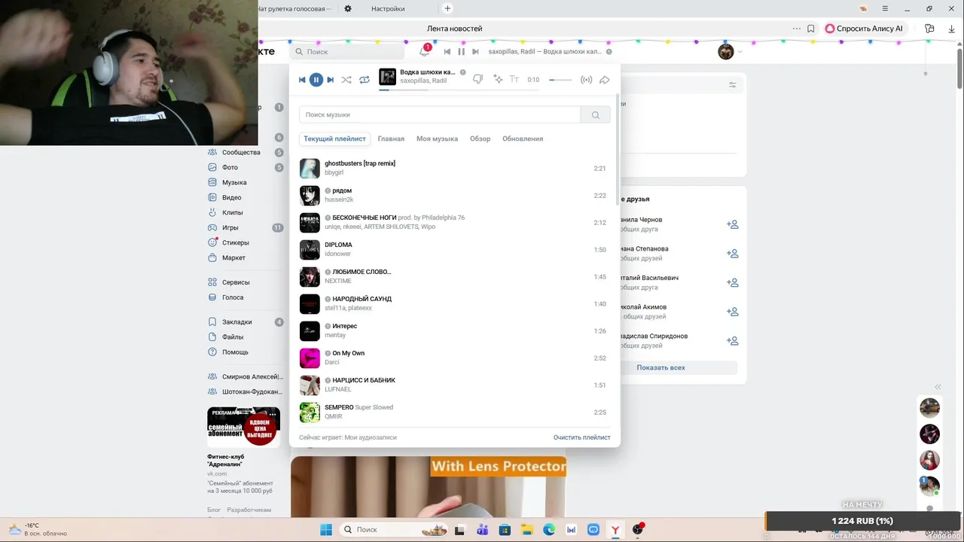
Task: Toggle music status broadcasting icon
Action: (x=586, y=79)
